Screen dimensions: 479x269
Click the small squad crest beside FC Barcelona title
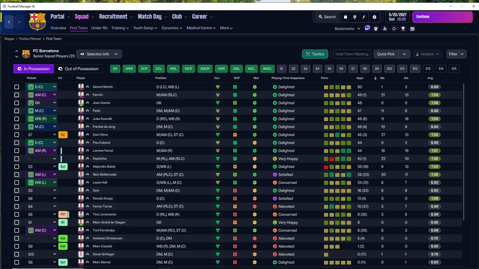pyautogui.click(x=26, y=54)
